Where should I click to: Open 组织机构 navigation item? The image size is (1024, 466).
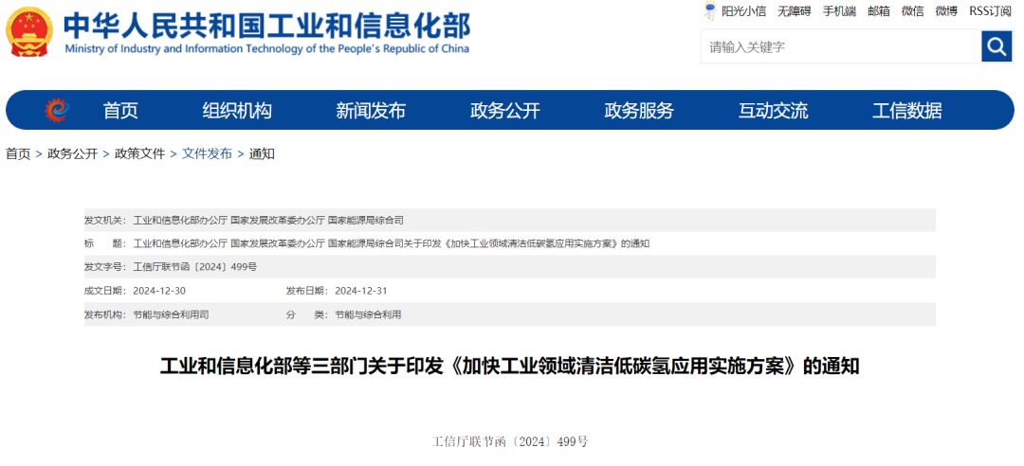[x=237, y=111]
